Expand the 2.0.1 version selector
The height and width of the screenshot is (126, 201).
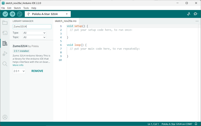click(19, 71)
